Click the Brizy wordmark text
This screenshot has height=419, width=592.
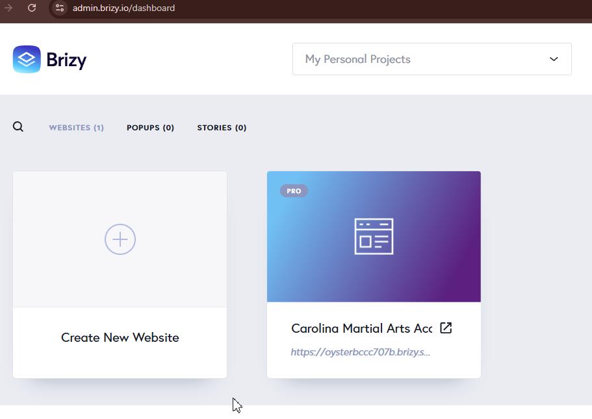66,60
